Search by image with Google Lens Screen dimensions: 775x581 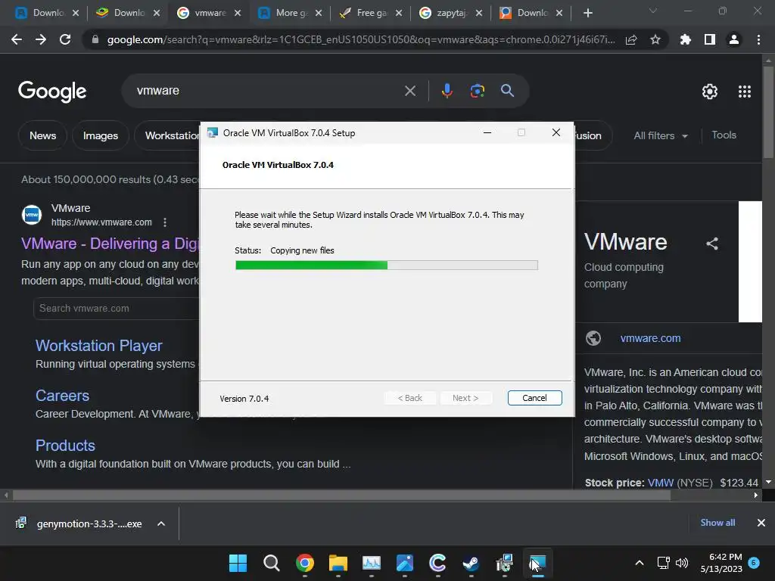(477, 91)
